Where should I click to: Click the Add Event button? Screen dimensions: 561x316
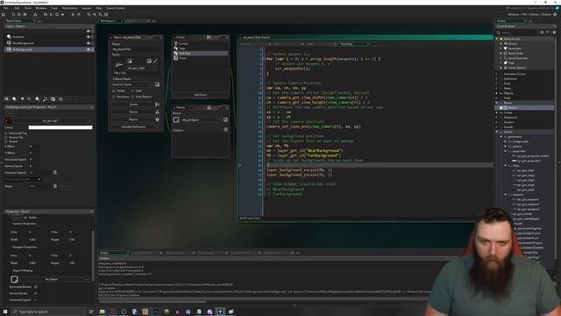point(201,95)
